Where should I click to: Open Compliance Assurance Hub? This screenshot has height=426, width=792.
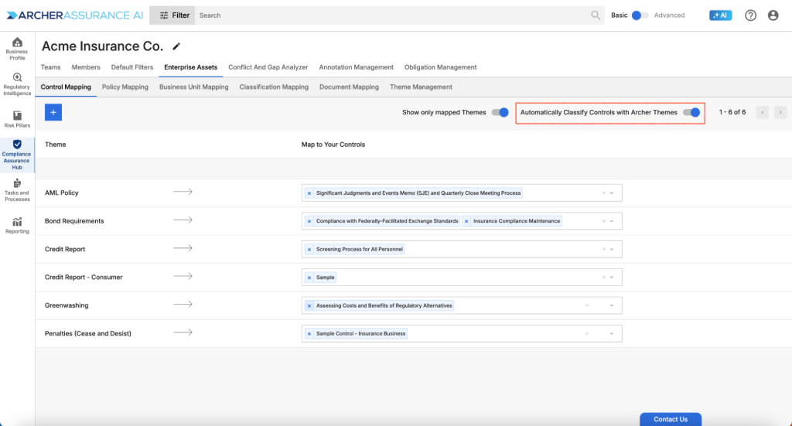pyautogui.click(x=17, y=155)
